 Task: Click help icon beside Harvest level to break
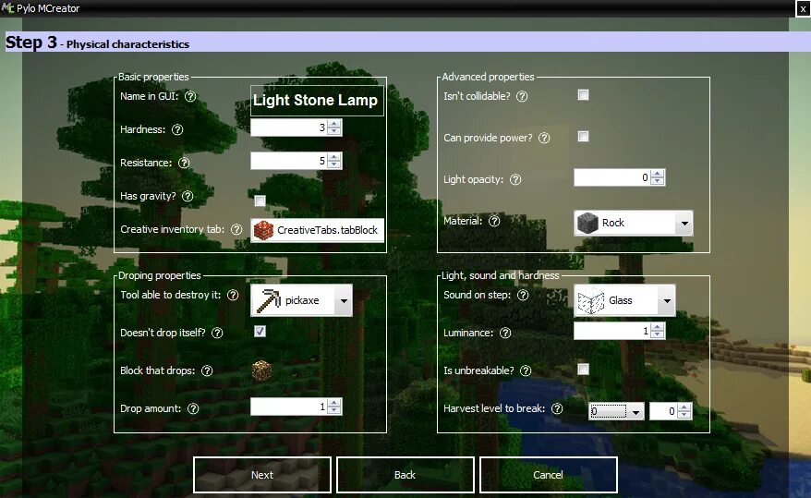pos(557,408)
